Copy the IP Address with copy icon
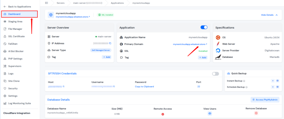284x119 pixels. pos(110,43)
